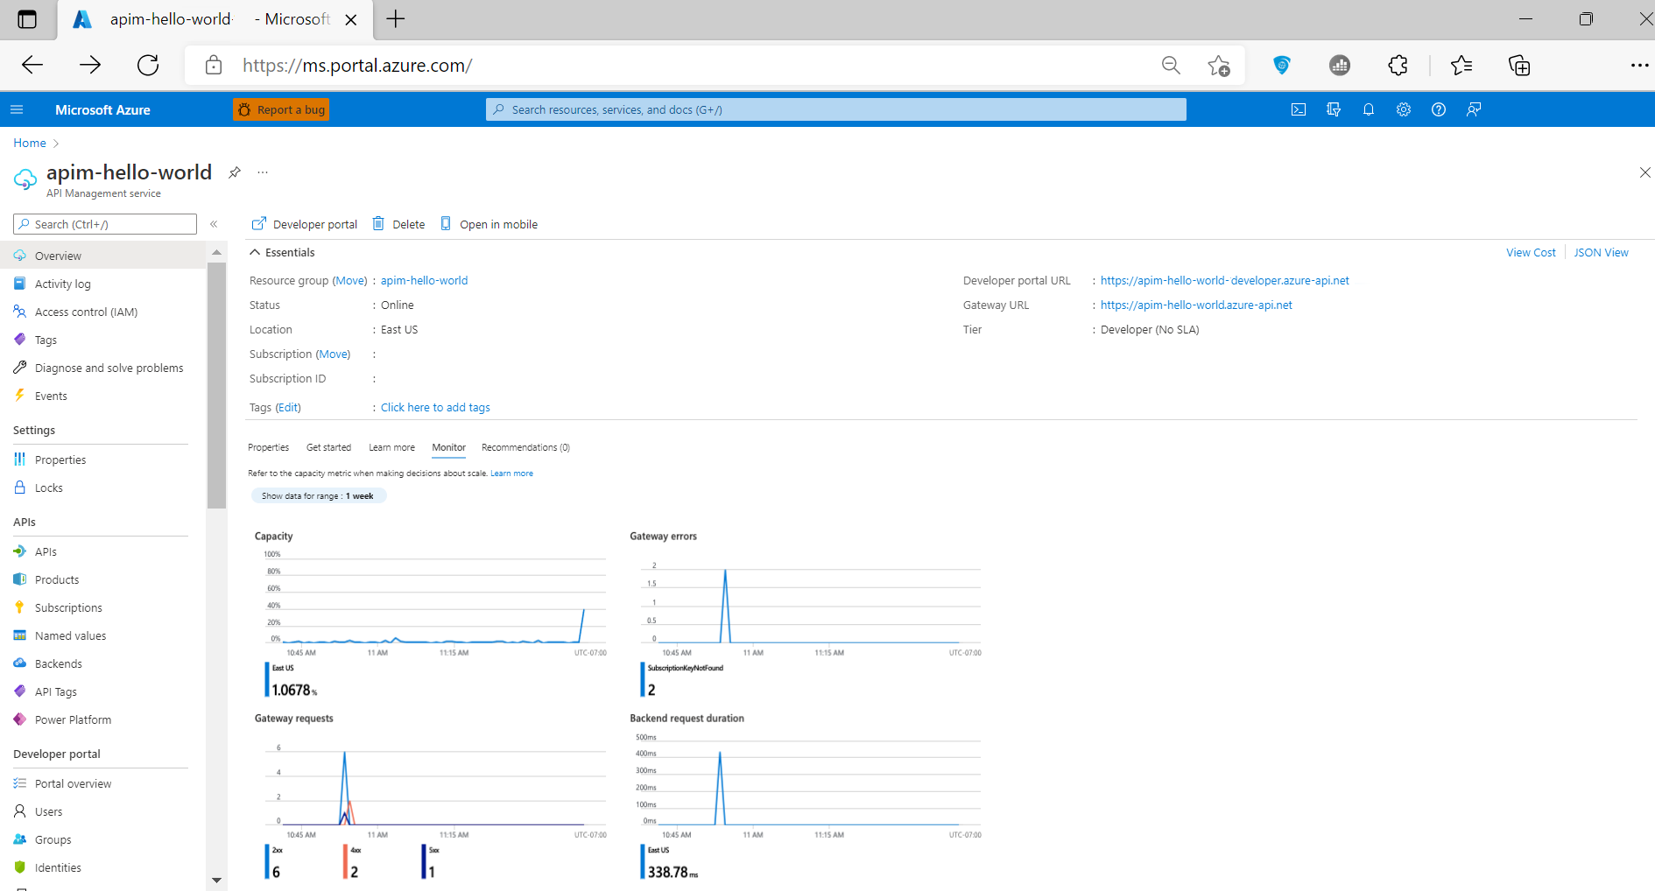This screenshot has width=1655, height=891.
Task: Collapse the left navigation pane
Action: (214, 224)
